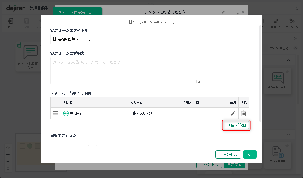Click the home icon in zoom controls
This screenshot has width=303, height=178.
click(x=8, y=147)
